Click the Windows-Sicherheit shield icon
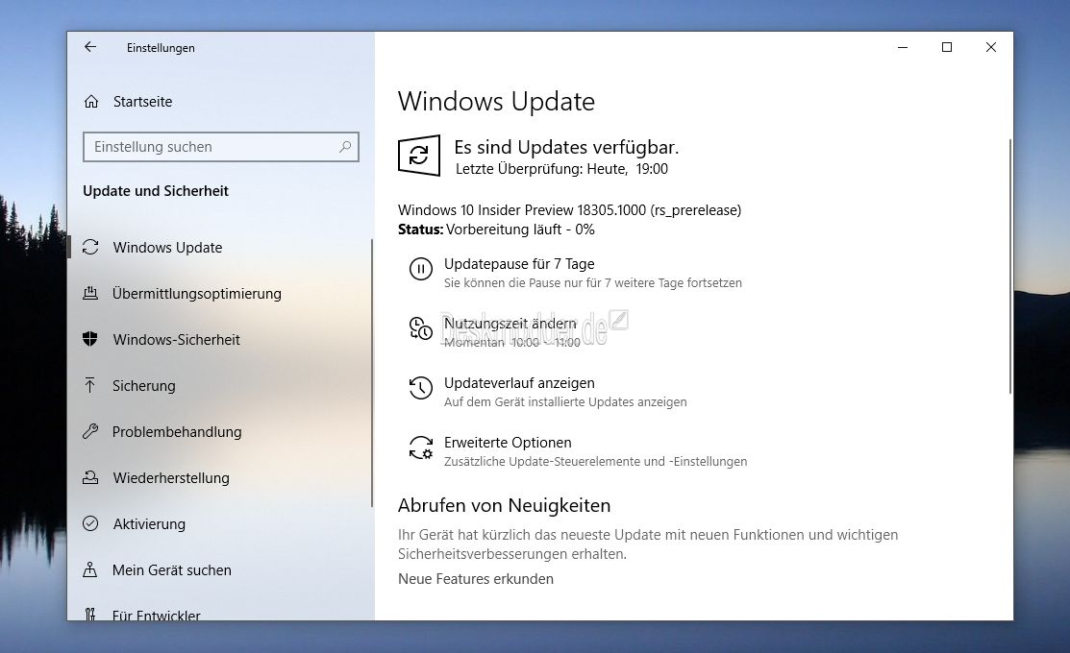Viewport: 1070px width, 653px height. (x=90, y=339)
